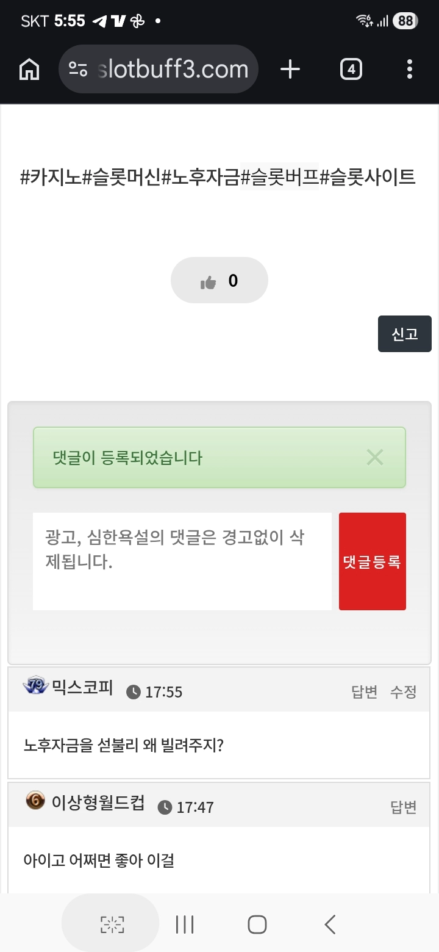The height and width of the screenshot is (952, 439).
Task: Tap the Android back navigation arrow
Action: click(x=330, y=925)
